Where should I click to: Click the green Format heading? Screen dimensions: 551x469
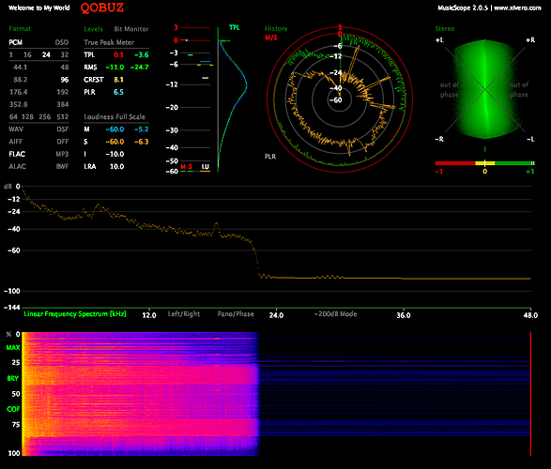[20, 29]
